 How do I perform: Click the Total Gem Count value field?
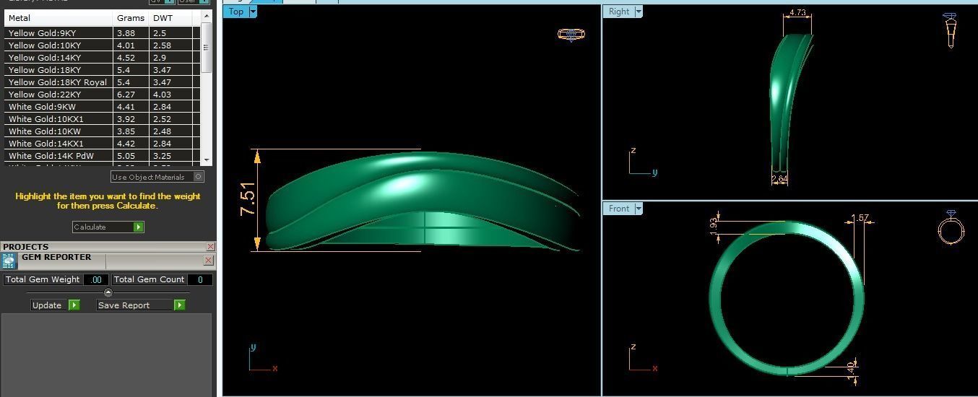[199, 279]
